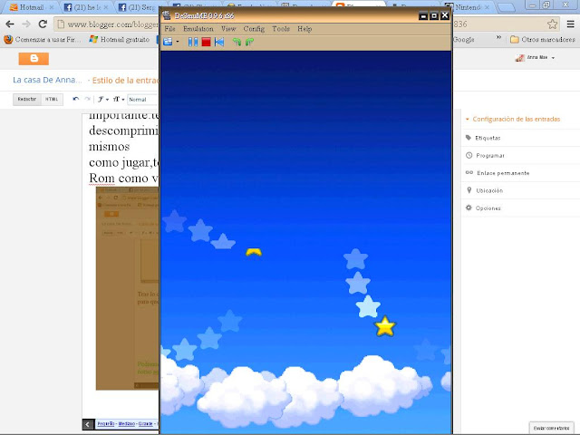Switch to Redactar compose mode
Image resolution: width=580 pixels, height=435 pixels.
click(27, 99)
